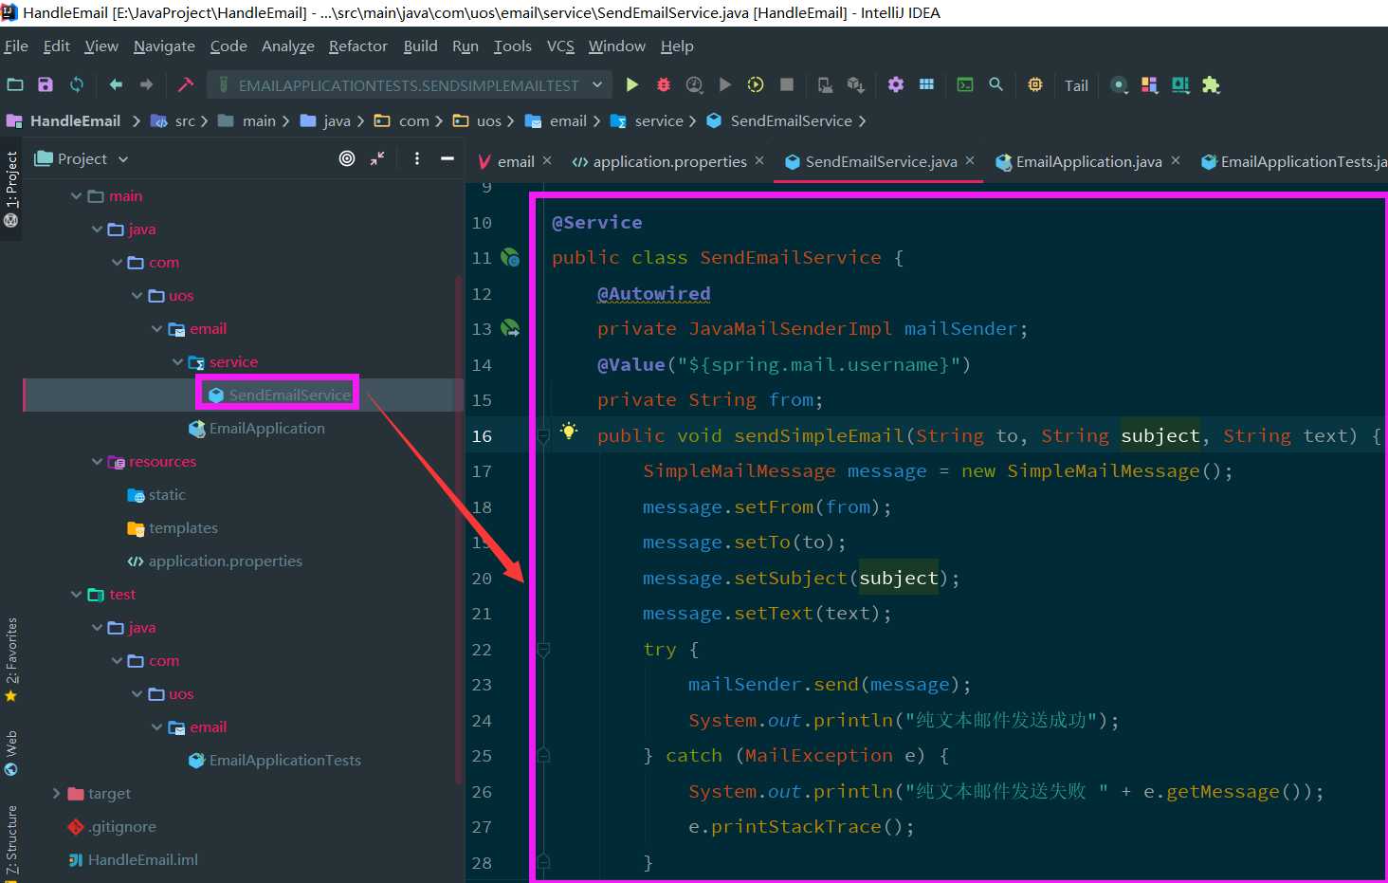Collapse the main folder in tree

pos(77,195)
